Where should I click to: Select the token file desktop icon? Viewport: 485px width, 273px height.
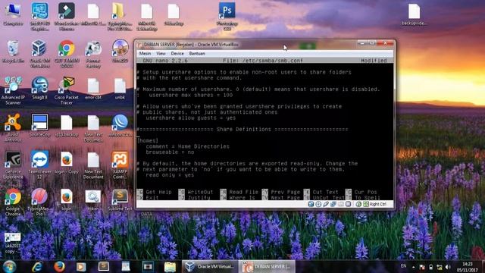pyautogui.click(x=93, y=199)
